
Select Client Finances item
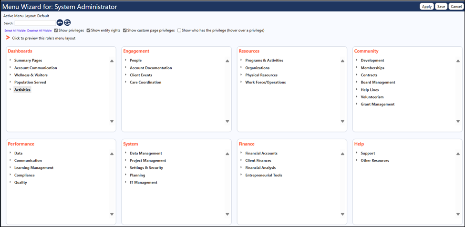coord(258,161)
